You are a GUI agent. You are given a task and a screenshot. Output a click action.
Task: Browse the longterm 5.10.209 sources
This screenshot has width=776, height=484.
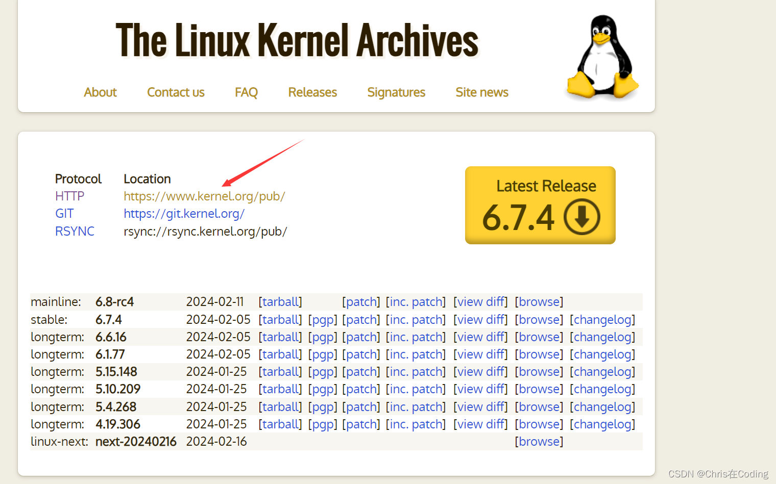[x=539, y=389]
